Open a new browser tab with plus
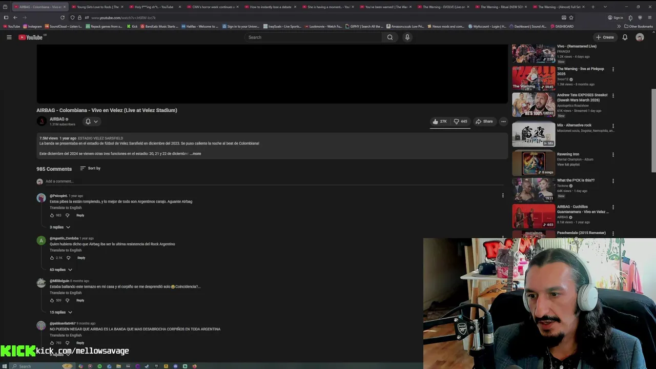The width and height of the screenshot is (656, 369). (x=593, y=7)
